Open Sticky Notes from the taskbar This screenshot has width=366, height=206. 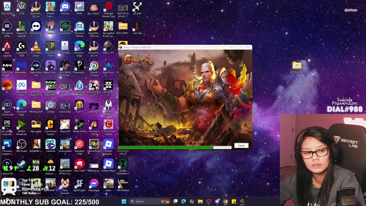click(x=234, y=201)
